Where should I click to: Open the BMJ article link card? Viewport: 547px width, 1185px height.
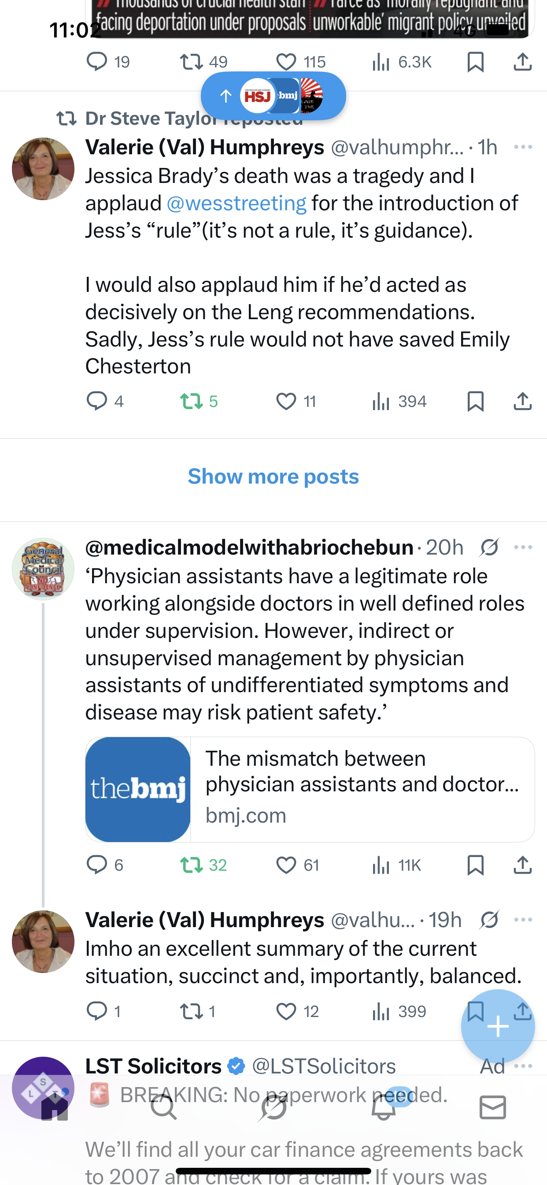pos(310,790)
